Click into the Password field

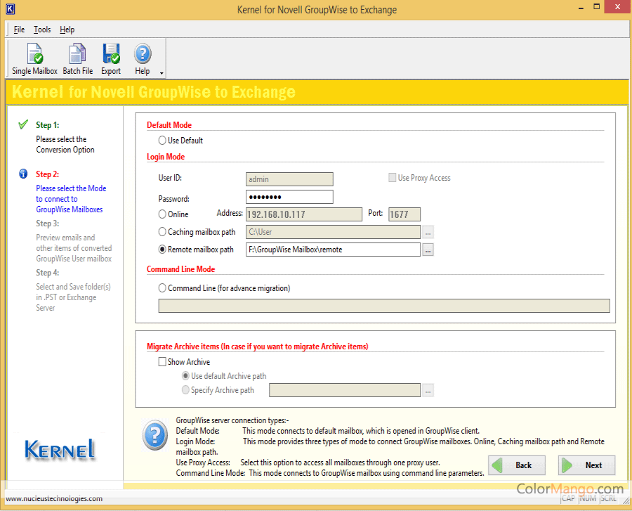pos(289,197)
